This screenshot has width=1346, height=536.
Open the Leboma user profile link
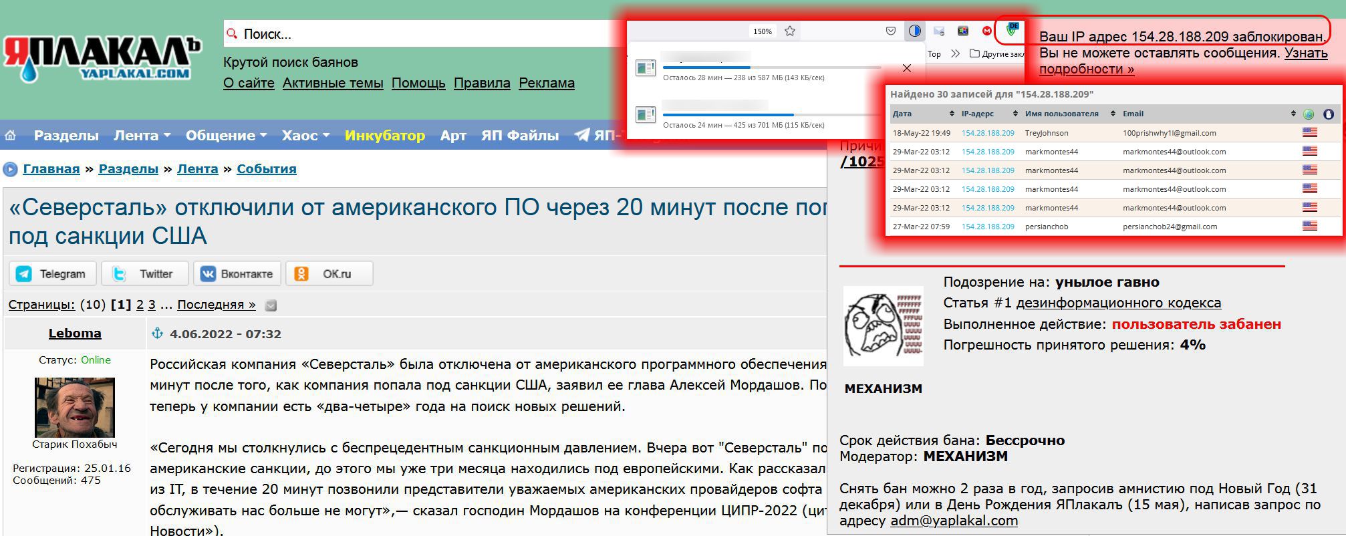pyautogui.click(x=75, y=333)
